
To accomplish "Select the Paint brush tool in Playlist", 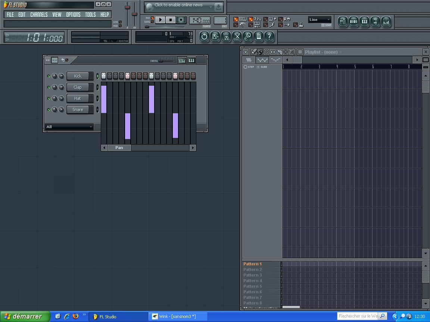I will click(260, 52).
